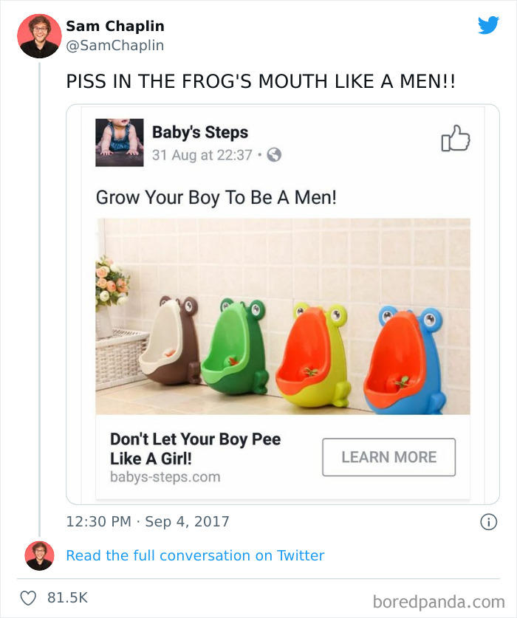This screenshot has width=517, height=618.
Task: Click the Twitter bird logo
Action: (x=488, y=26)
